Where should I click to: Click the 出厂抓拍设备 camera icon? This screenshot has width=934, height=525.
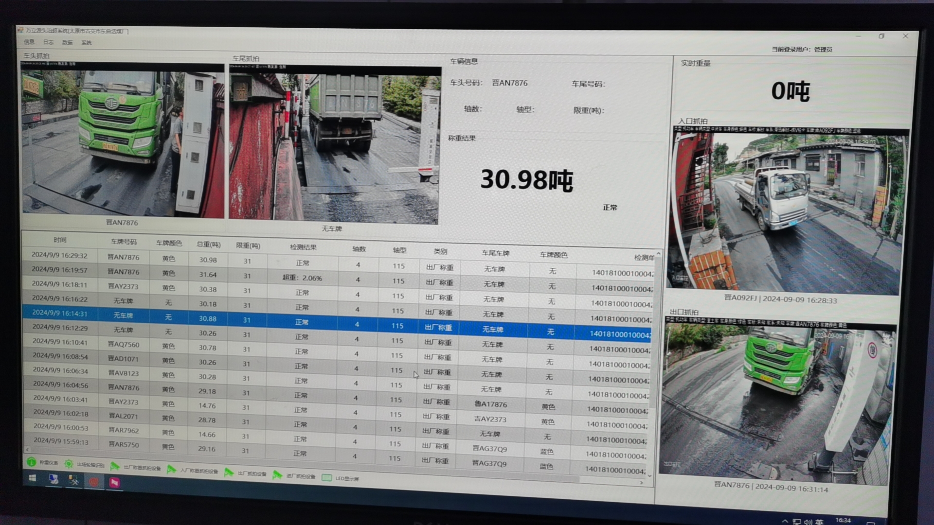coord(229,472)
